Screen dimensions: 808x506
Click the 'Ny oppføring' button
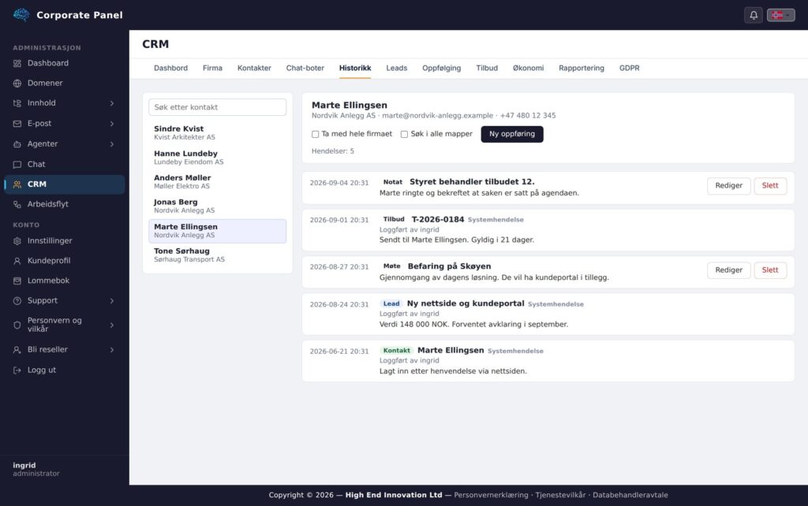[x=512, y=134]
